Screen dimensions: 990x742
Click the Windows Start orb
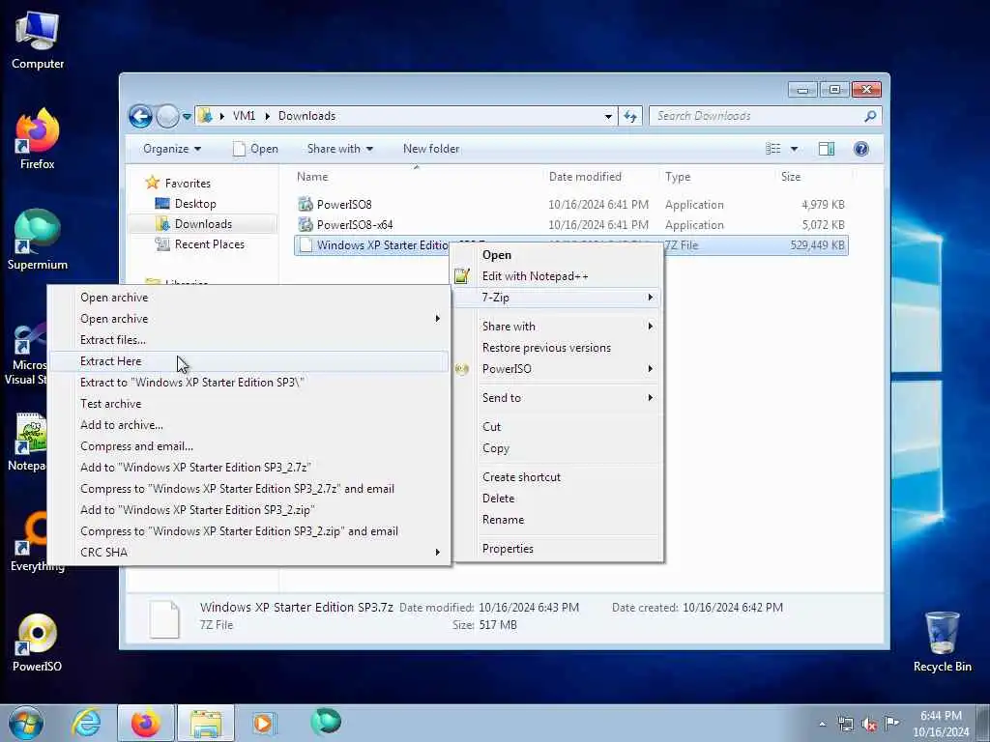(x=26, y=723)
